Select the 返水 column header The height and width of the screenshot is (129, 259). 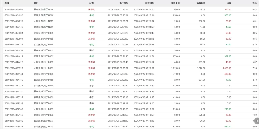point(254,3)
